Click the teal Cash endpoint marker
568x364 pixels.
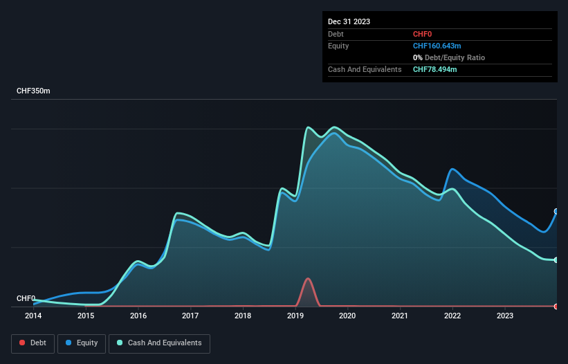click(x=556, y=260)
